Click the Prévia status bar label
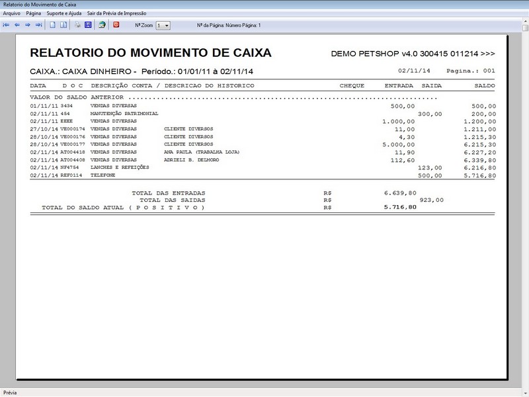Image resolution: width=529 pixels, height=397 pixels. point(11,391)
